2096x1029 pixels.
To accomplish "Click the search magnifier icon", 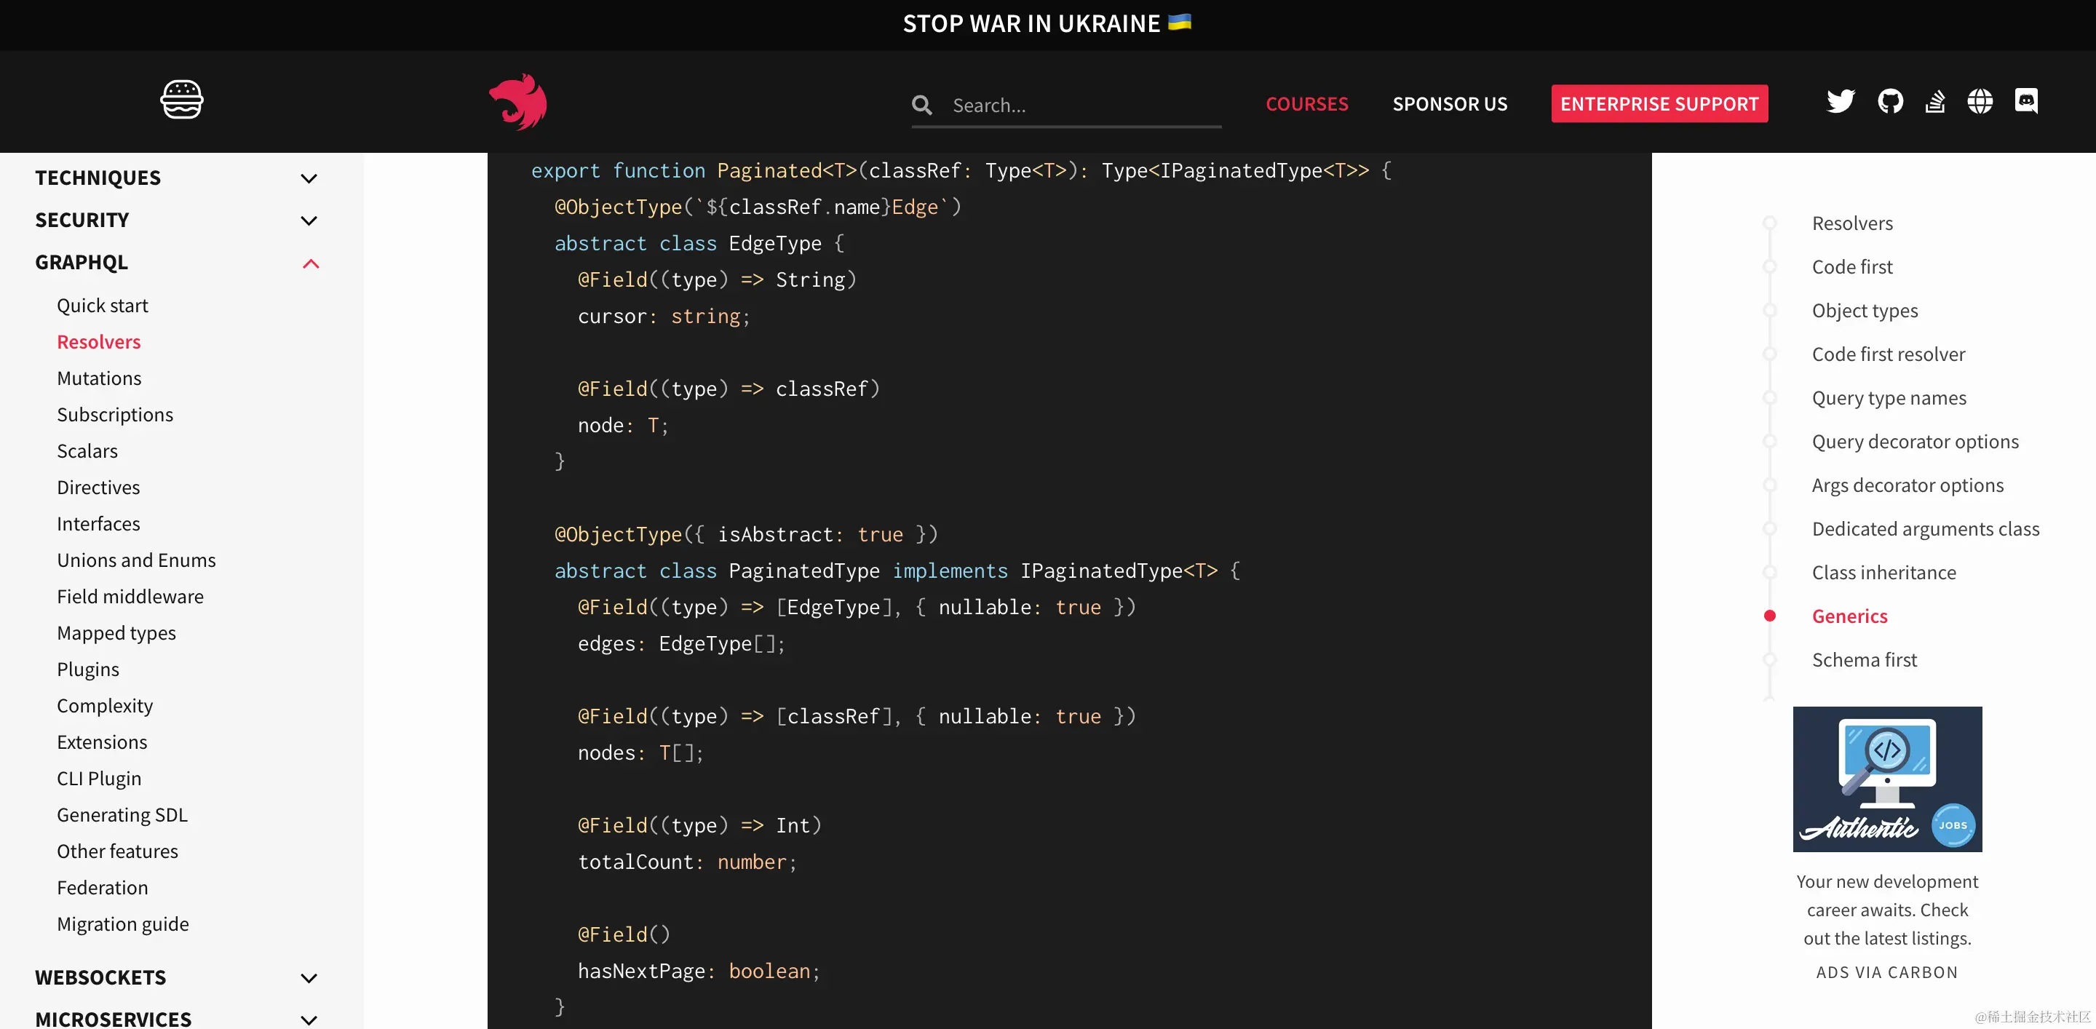I will pyautogui.click(x=921, y=105).
